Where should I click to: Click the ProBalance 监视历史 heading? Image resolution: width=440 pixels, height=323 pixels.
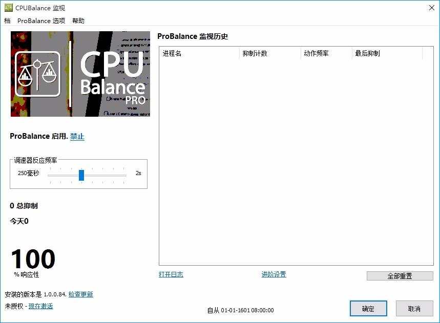pos(193,36)
